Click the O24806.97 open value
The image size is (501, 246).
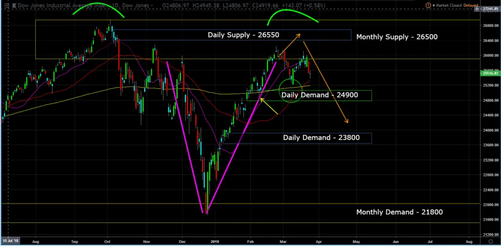pos(175,5)
